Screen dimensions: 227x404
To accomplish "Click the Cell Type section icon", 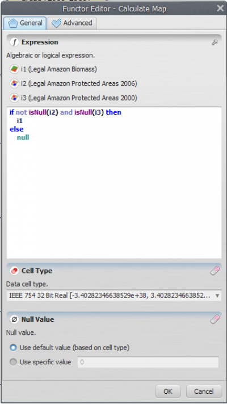I will click(x=14, y=271).
